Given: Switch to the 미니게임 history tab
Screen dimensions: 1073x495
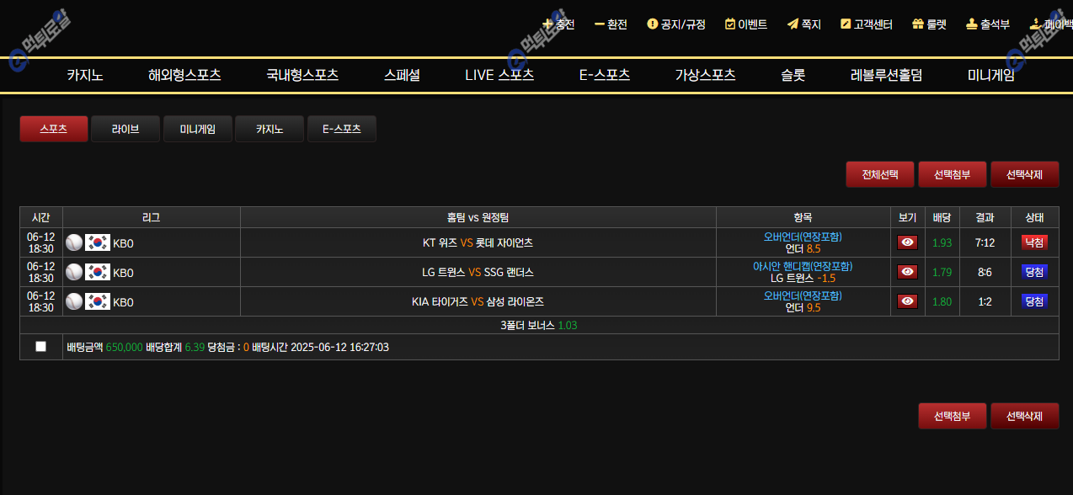Looking at the screenshot, I should (x=198, y=129).
